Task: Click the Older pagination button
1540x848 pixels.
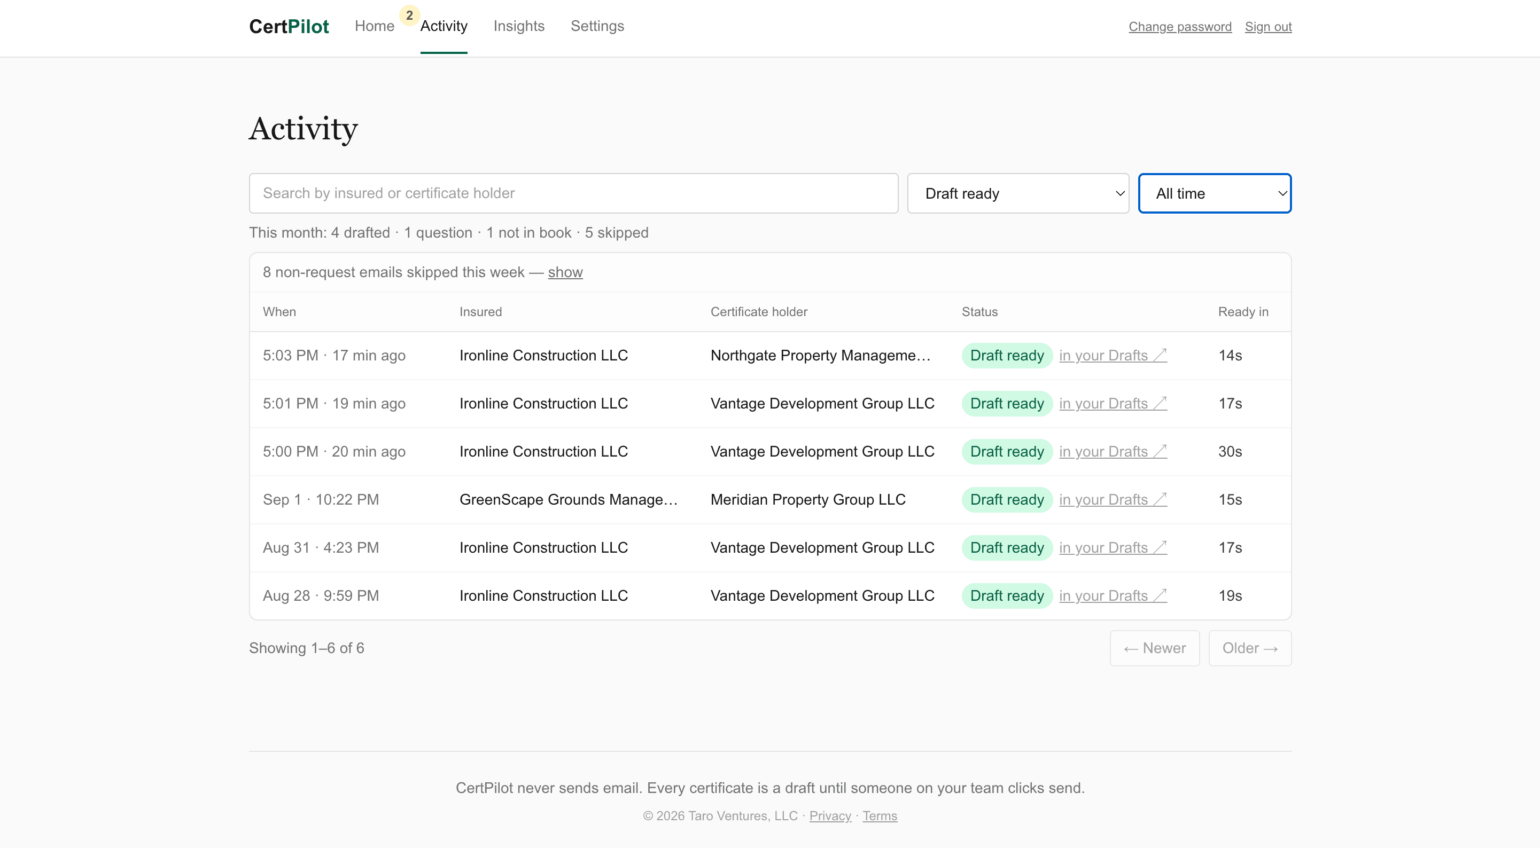Action: pos(1249,648)
